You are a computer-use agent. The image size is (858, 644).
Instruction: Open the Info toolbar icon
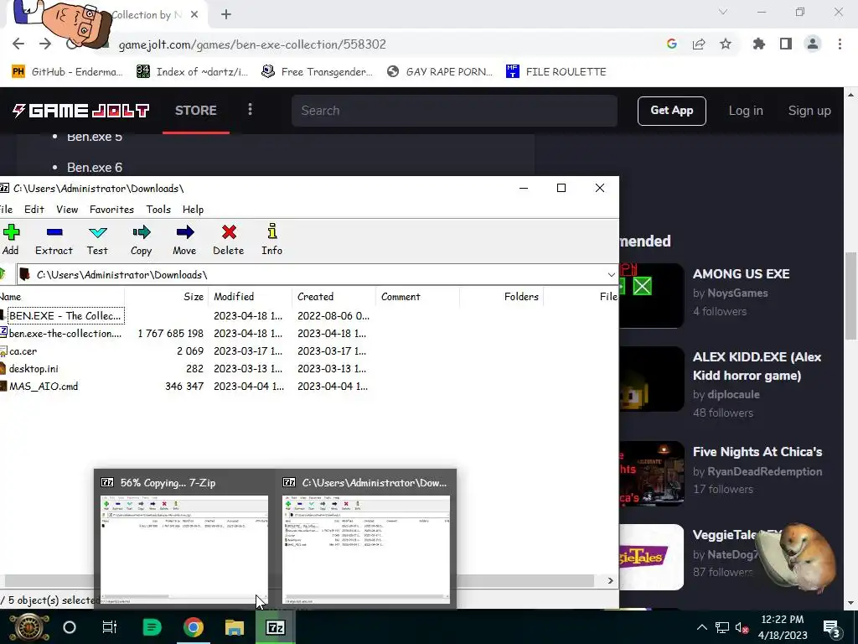pyautogui.click(x=272, y=240)
